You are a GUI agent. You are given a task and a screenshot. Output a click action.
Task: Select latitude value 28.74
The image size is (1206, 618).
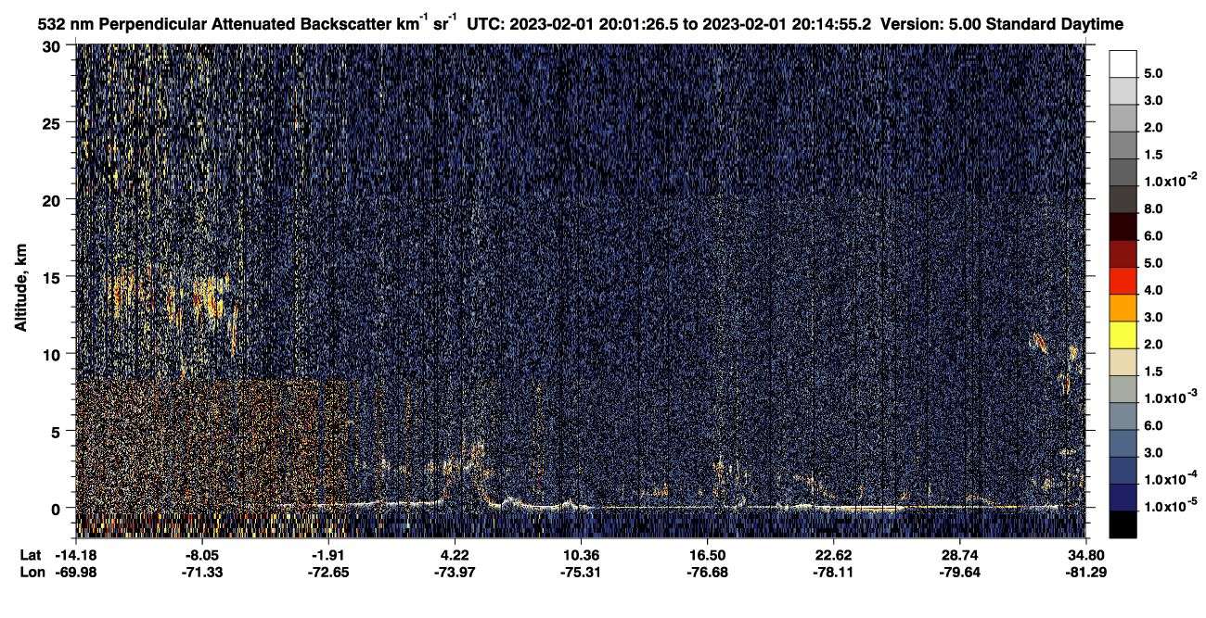click(959, 555)
